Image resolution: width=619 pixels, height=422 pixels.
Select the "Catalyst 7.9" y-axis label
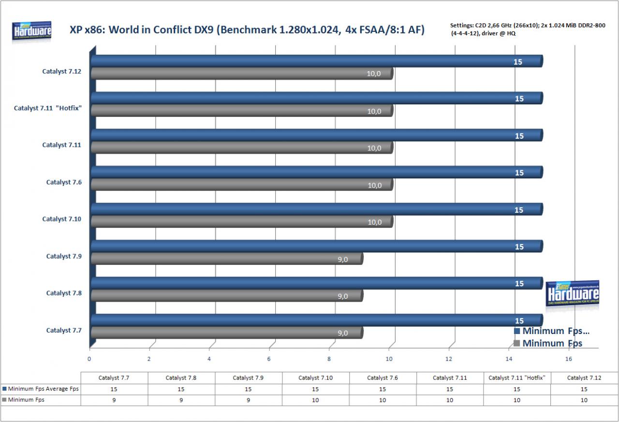pos(64,256)
